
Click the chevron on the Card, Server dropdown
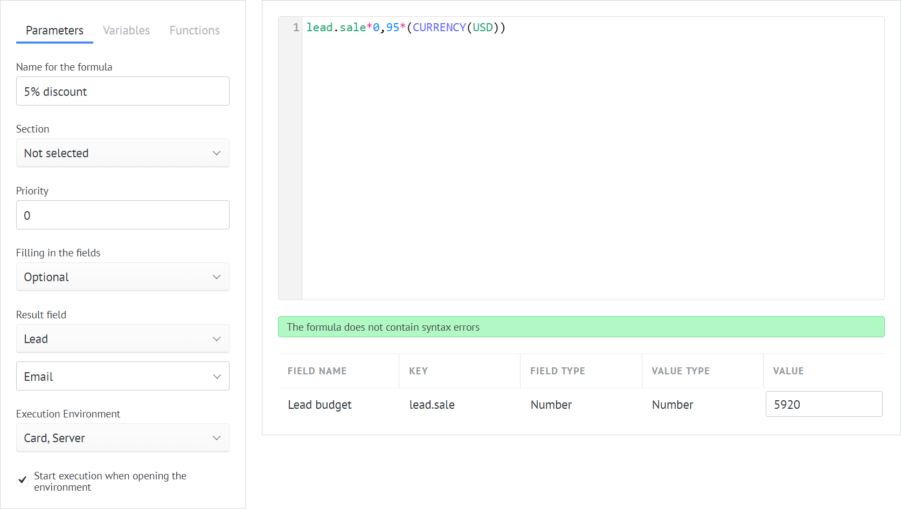coord(217,438)
